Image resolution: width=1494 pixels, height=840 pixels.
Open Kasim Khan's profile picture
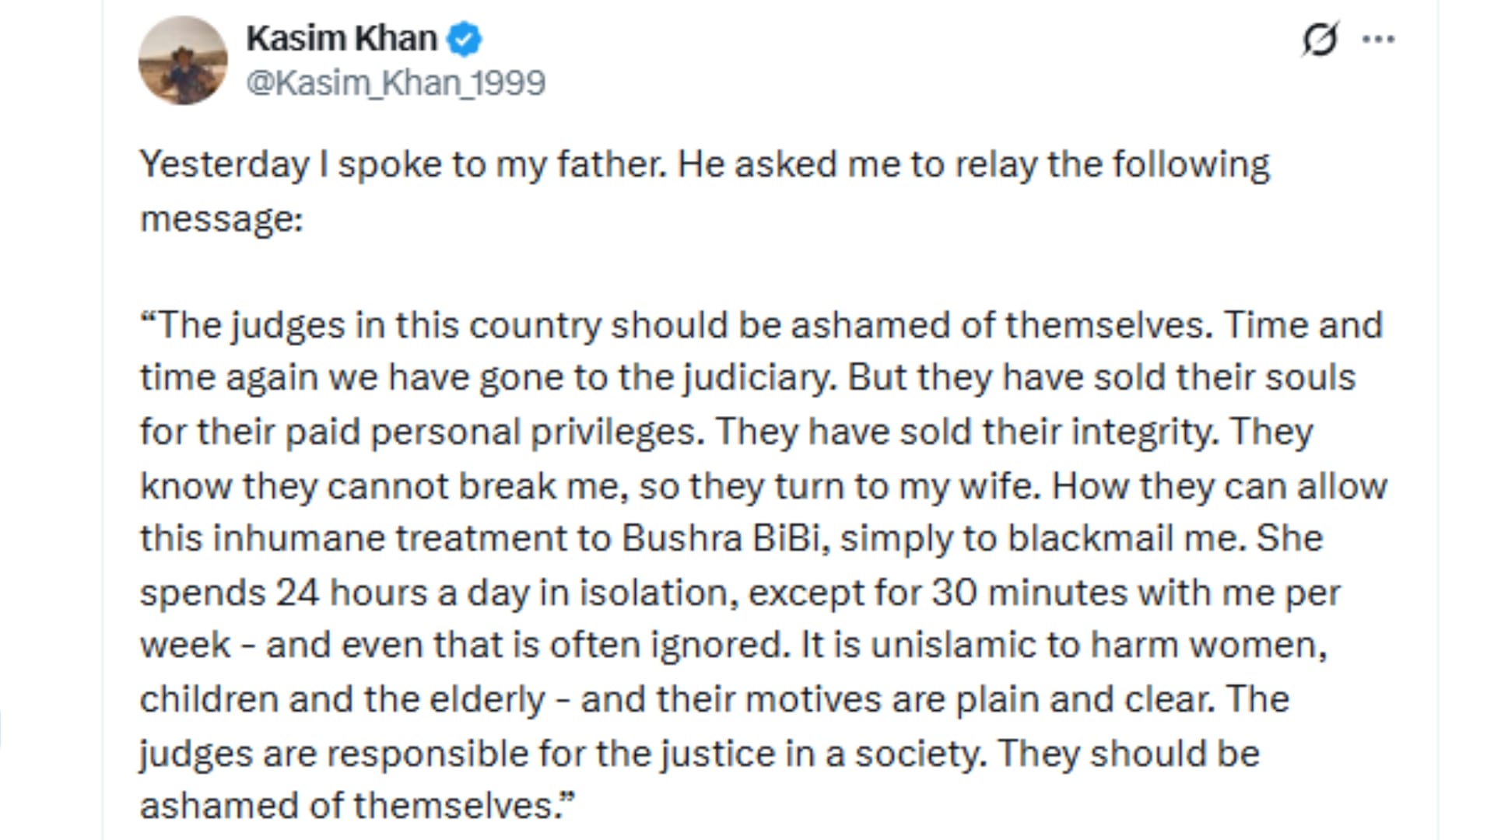183,60
